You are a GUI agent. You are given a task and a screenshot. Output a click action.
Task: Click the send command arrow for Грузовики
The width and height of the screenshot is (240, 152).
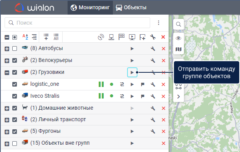click(132, 72)
